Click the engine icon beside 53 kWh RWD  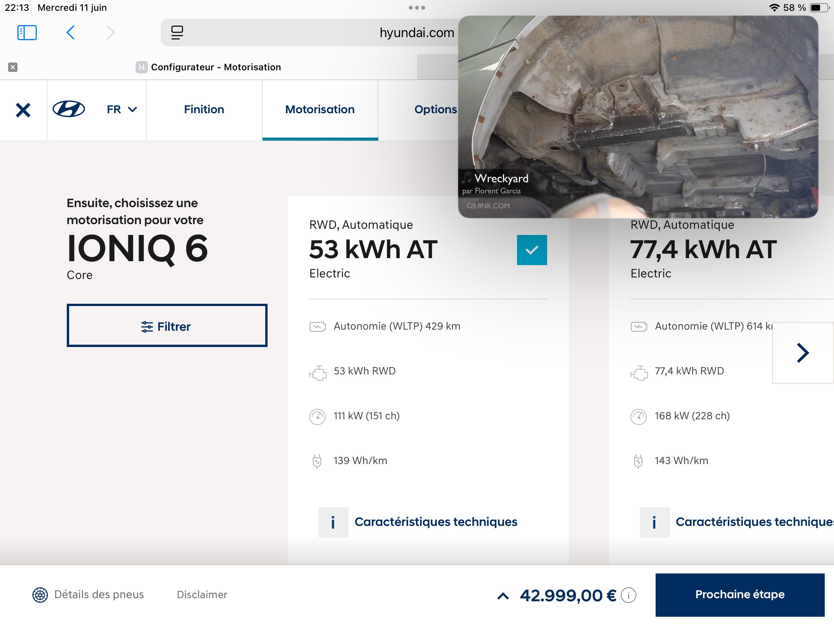[318, 373]
